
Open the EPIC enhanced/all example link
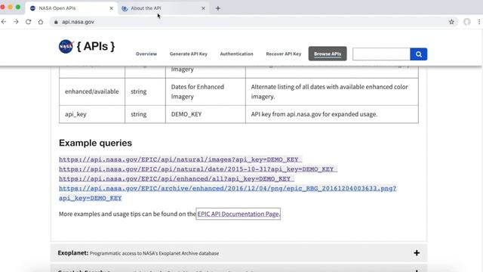(176, 178)
